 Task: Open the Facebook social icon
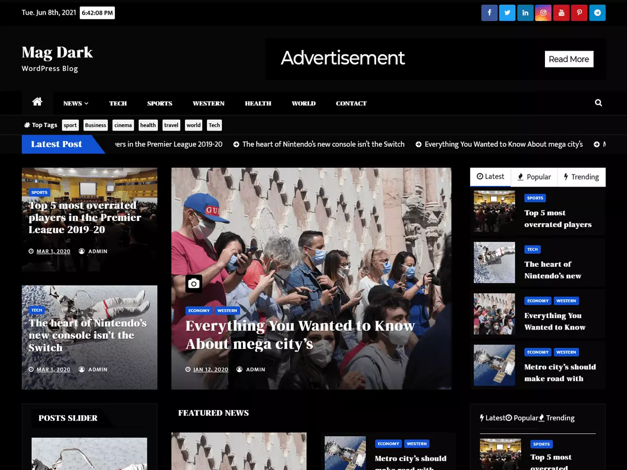[x=489, y=13]
